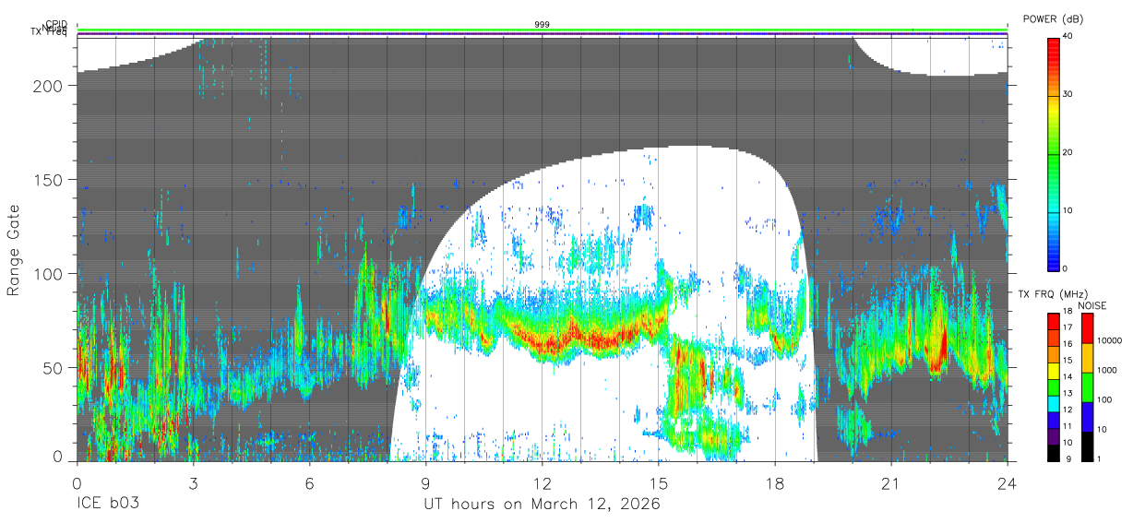Click the 'POWER (dB)' title text
Screen dimensions: 1133x523
[1053, 18]
